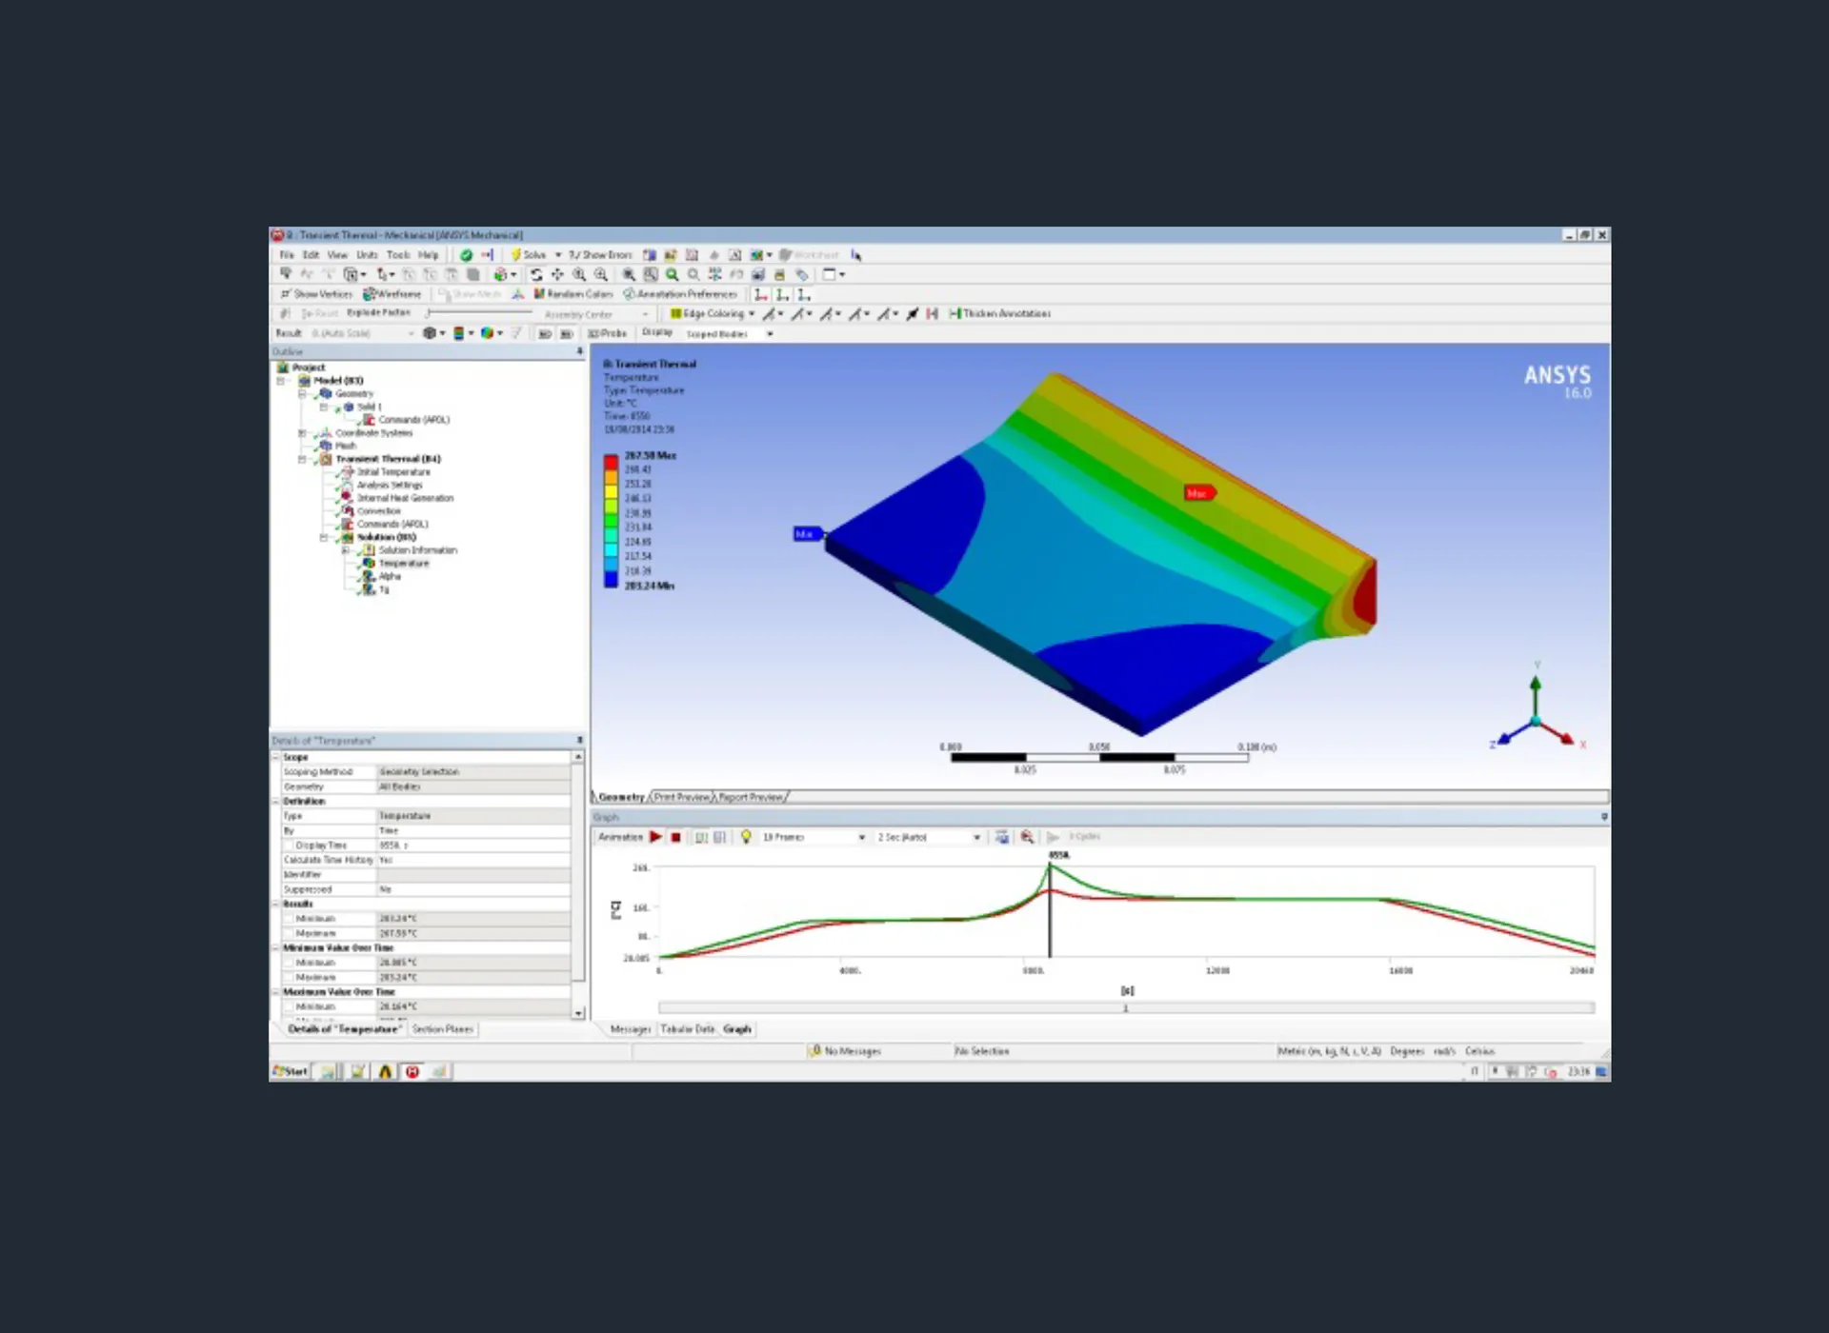Click the red color band in legend
This screenshot has height=1333, width=1829.
point(611,463)
